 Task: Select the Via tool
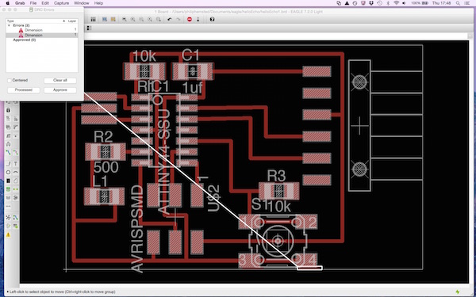point(8,189)
